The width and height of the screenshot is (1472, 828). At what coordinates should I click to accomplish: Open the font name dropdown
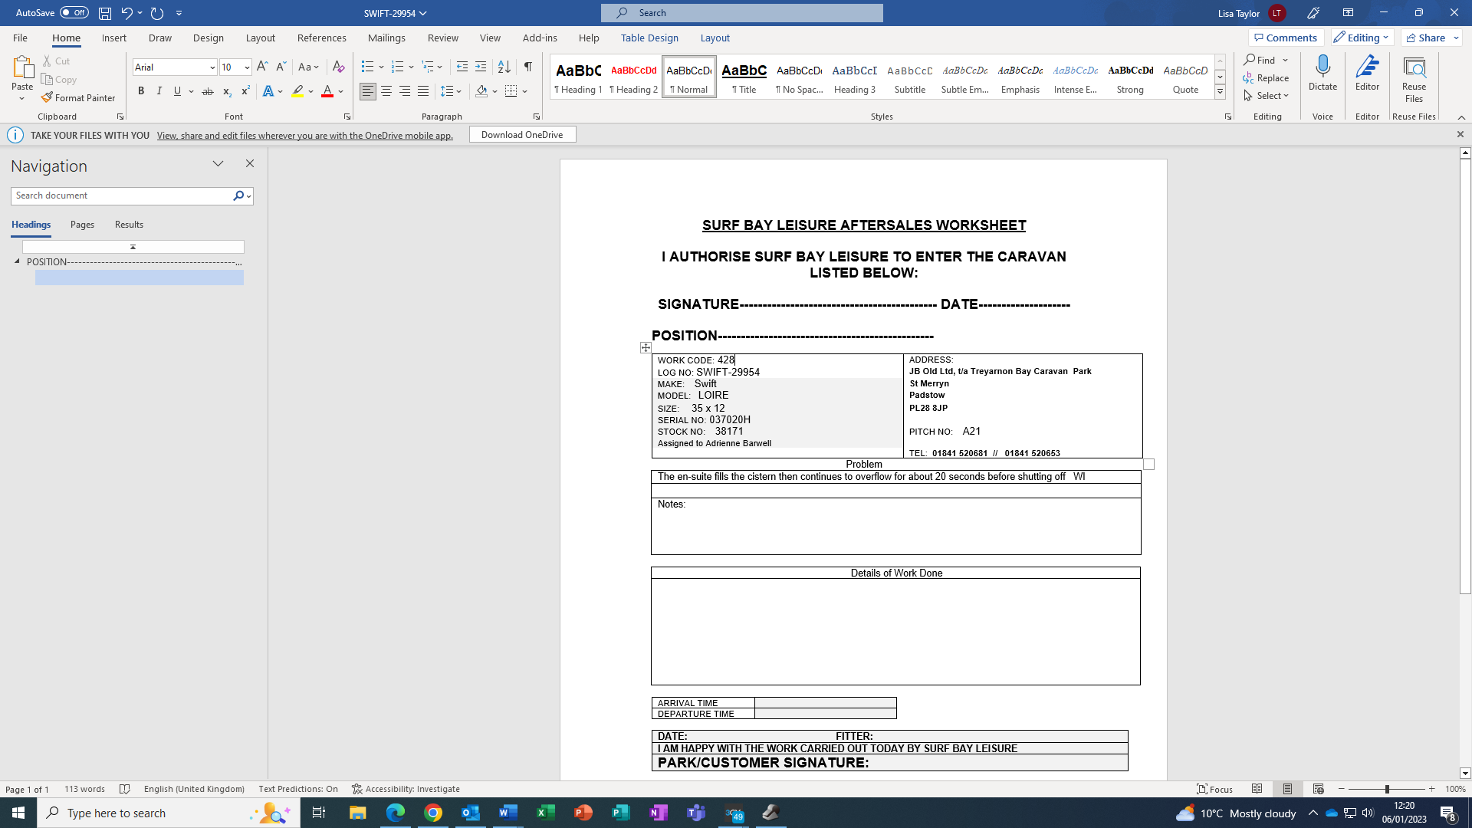(x=212, y=67)
